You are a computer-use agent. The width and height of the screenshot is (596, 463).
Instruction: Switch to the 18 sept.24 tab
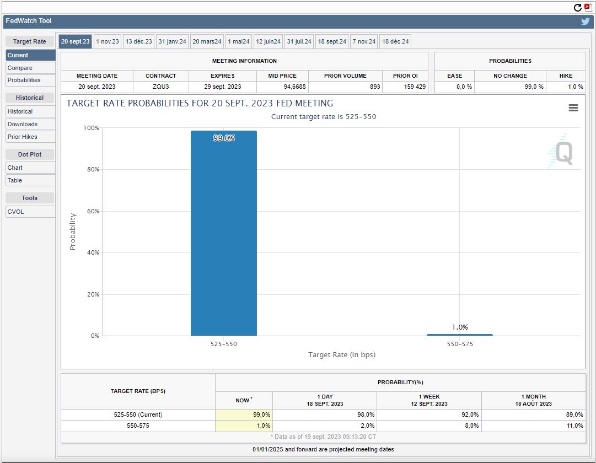tap(332, 41)
